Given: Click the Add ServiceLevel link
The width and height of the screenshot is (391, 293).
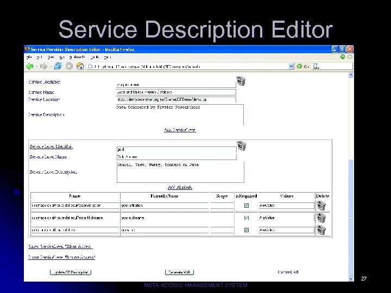Looking at the screenshot, I should 180,130.
